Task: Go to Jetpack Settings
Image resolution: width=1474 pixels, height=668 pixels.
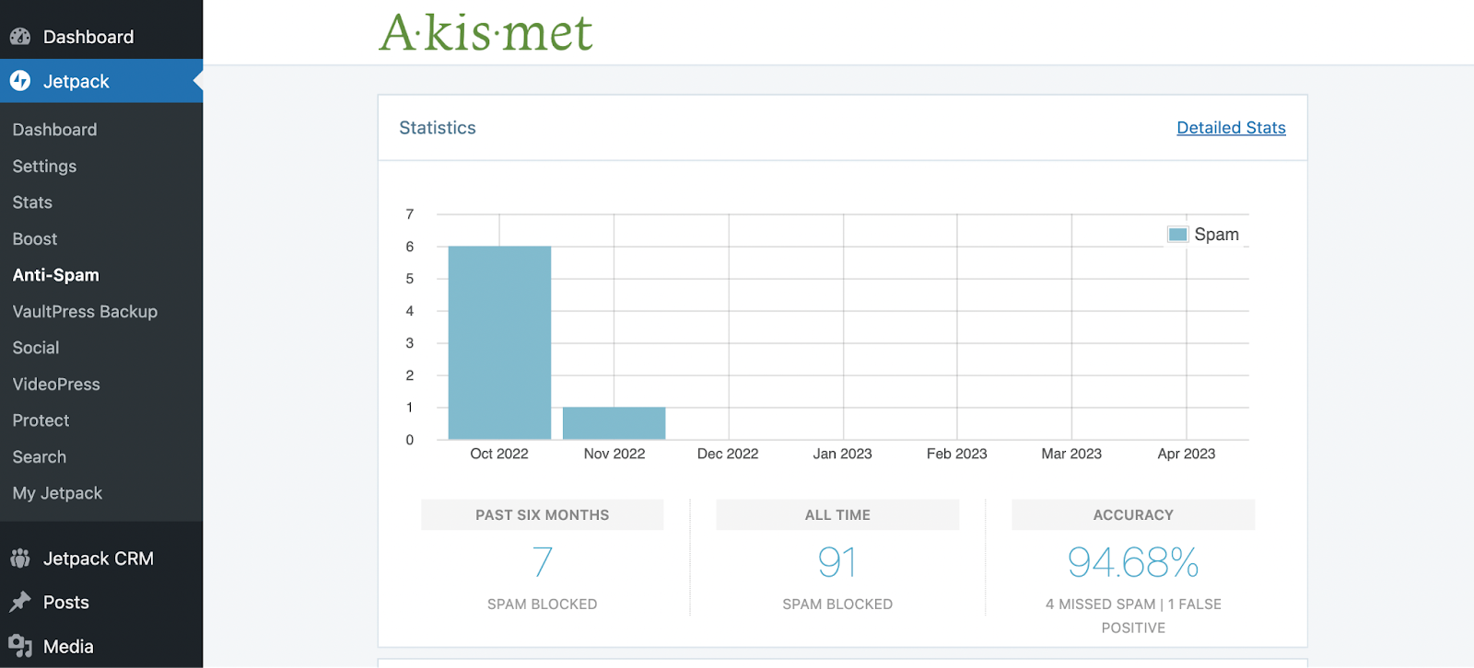Action: (44, 167)
